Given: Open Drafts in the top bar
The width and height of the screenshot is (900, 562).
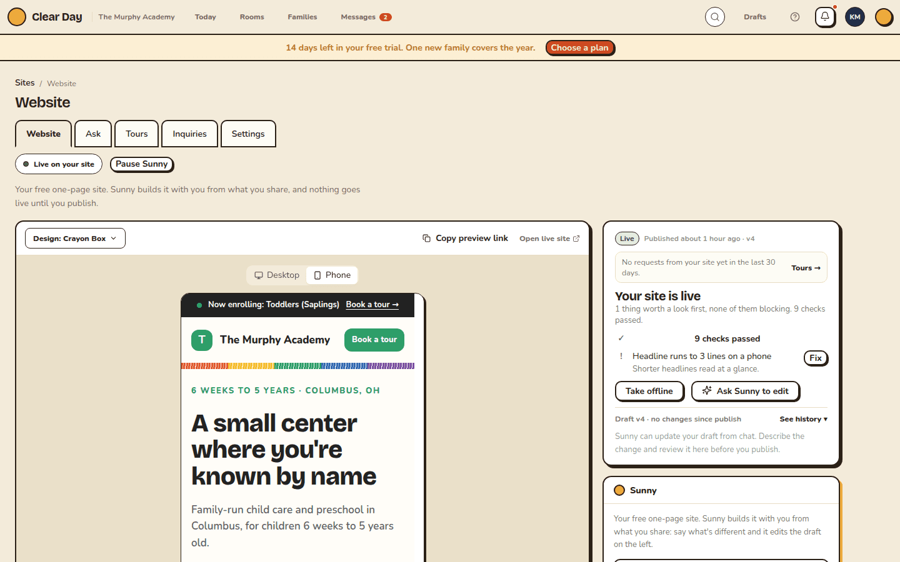Looking at the screenshot, I should click(755, 17).
